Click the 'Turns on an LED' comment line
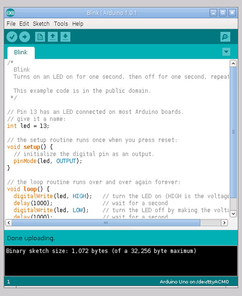The width and height of the screenshot is (242, 296). click(121, 77)
